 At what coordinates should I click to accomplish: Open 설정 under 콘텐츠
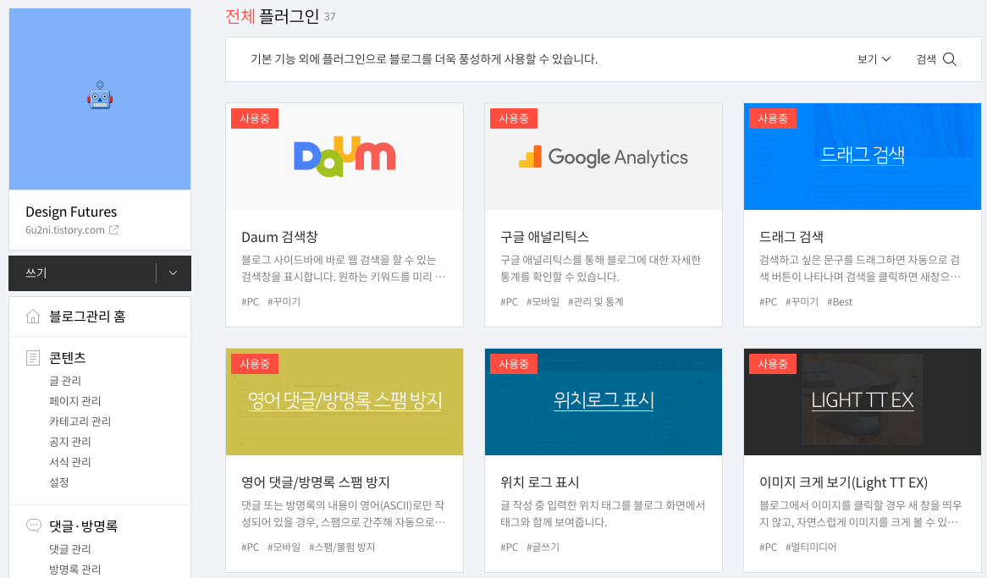(59, 482)
